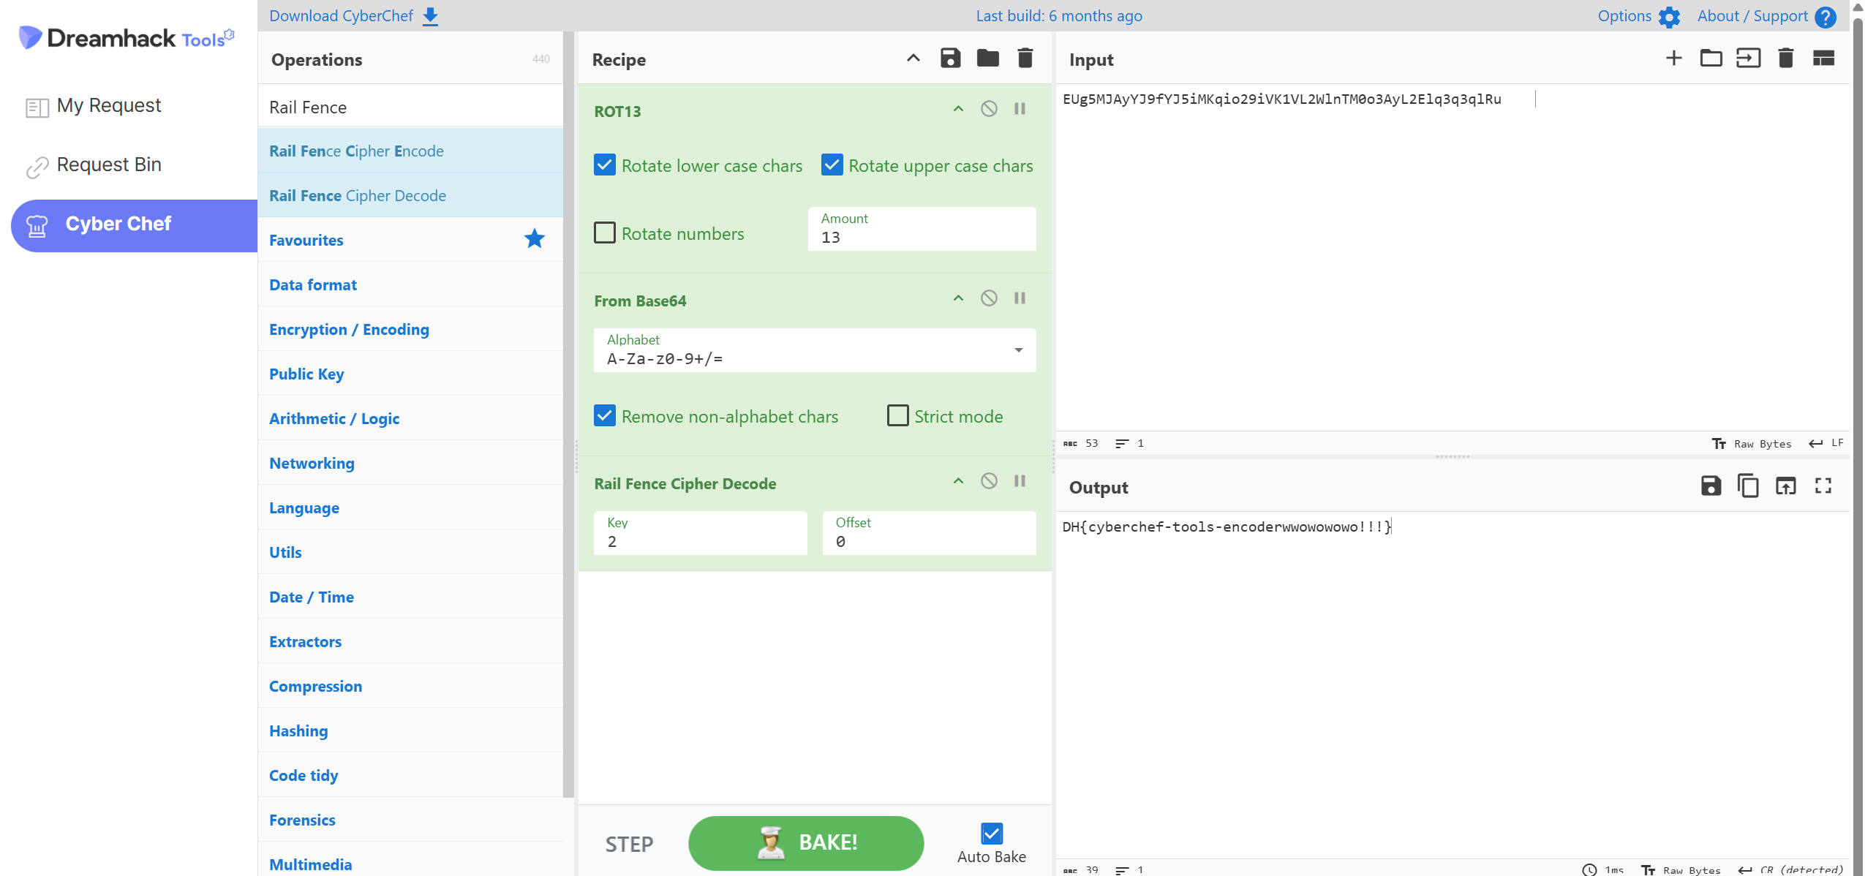Add a new input tab
This screenshot has height=876, width=1865.
pos(1673,58)
